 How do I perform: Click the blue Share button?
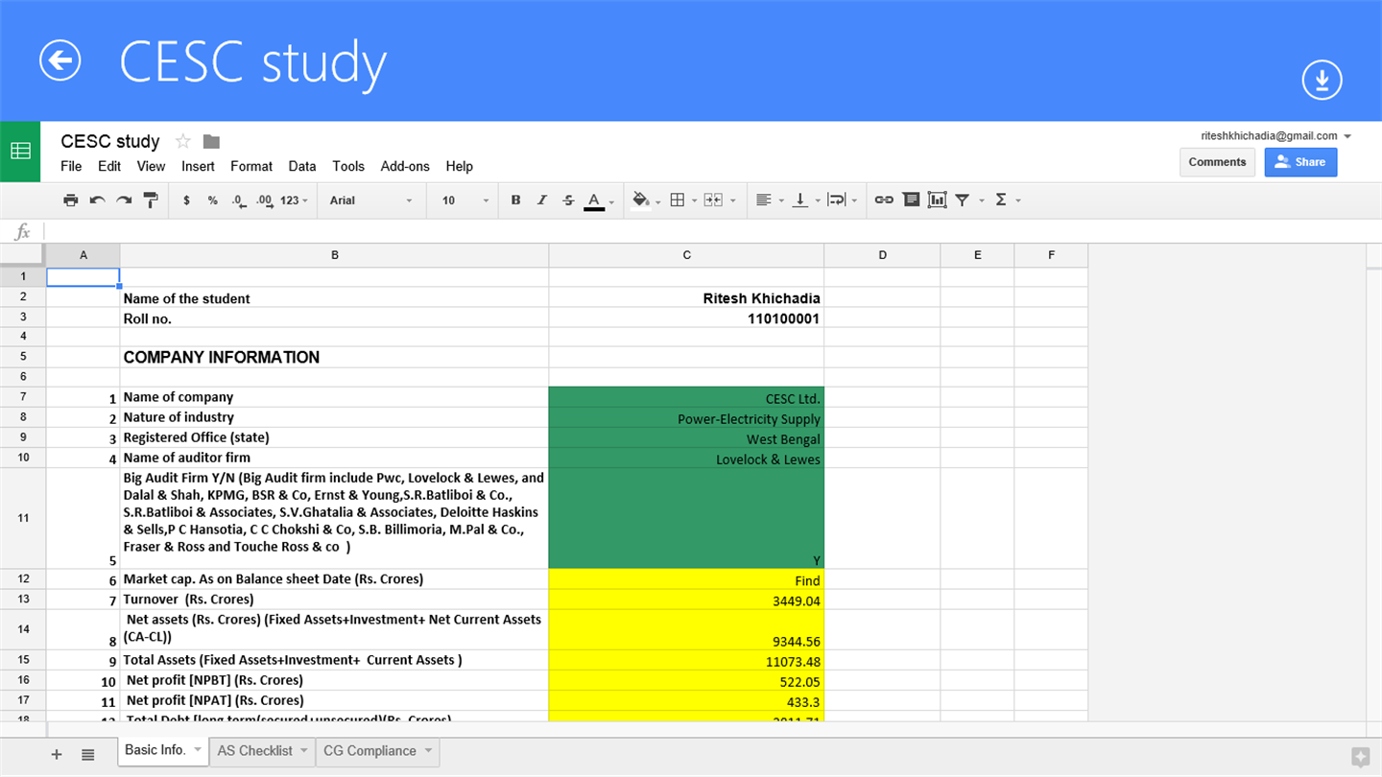tap(1300, 162)
